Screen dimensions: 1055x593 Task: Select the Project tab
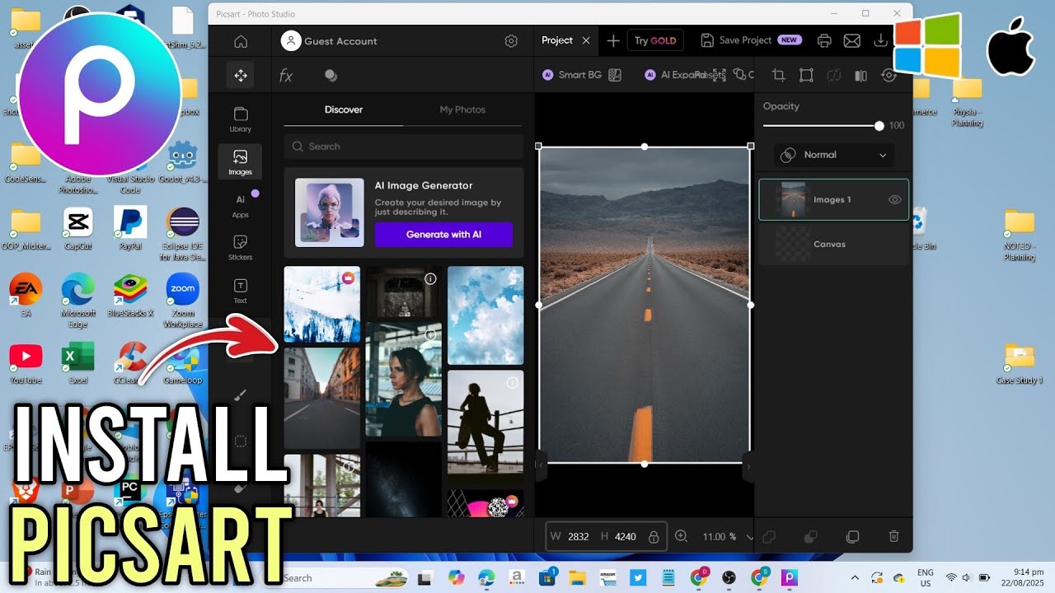pyautogui.click(x=557, y=40)
